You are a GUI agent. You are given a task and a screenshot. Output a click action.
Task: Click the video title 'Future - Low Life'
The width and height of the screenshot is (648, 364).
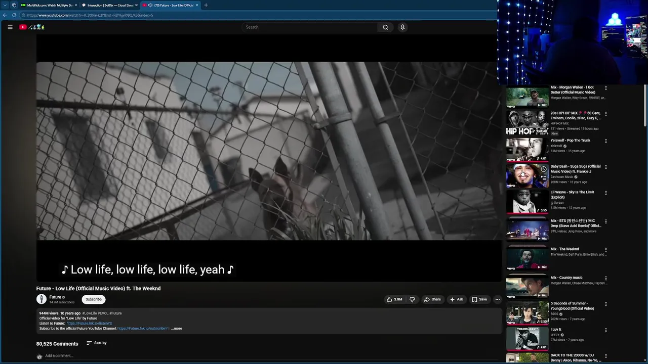point(98,289)
